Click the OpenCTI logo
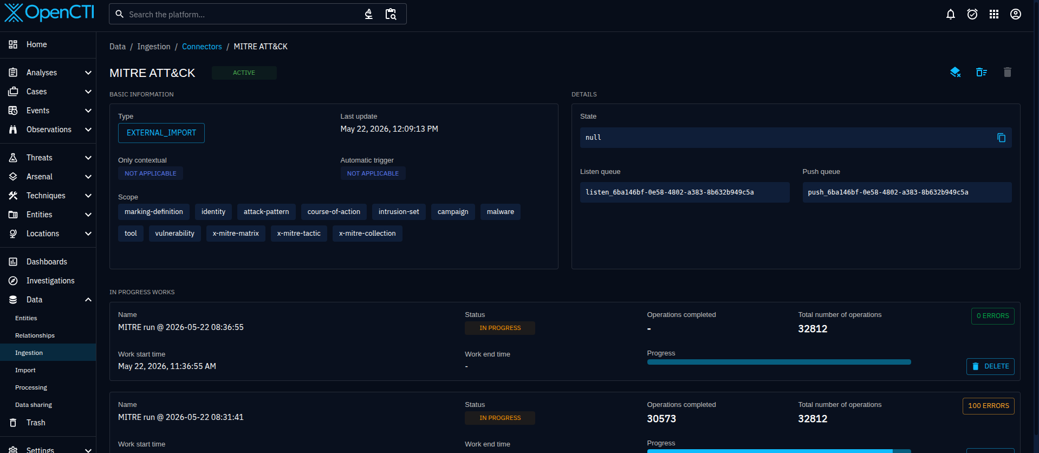Viewport: 1039px width, 453px height. coord(49,12)
